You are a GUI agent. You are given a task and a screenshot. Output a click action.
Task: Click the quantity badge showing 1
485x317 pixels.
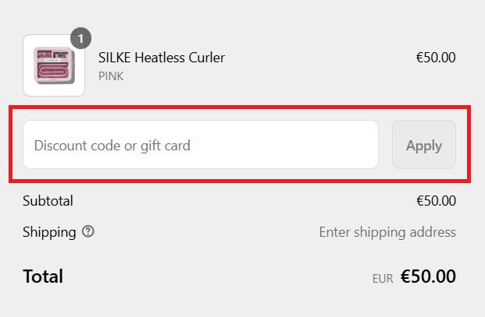[x=81, y=37]
